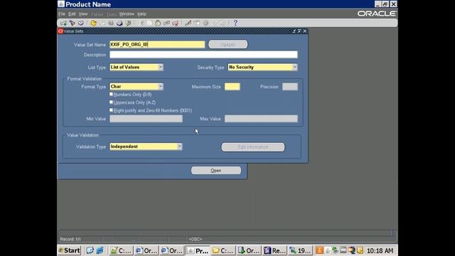
Task: Click the Edit Field pencil icon
Action: [x=188, y=23]
